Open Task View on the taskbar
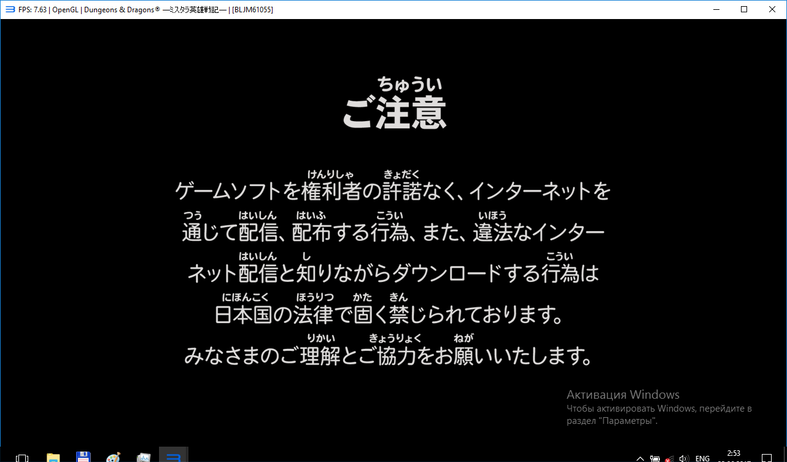Viewport: 787px width, 462px height. 22,458
